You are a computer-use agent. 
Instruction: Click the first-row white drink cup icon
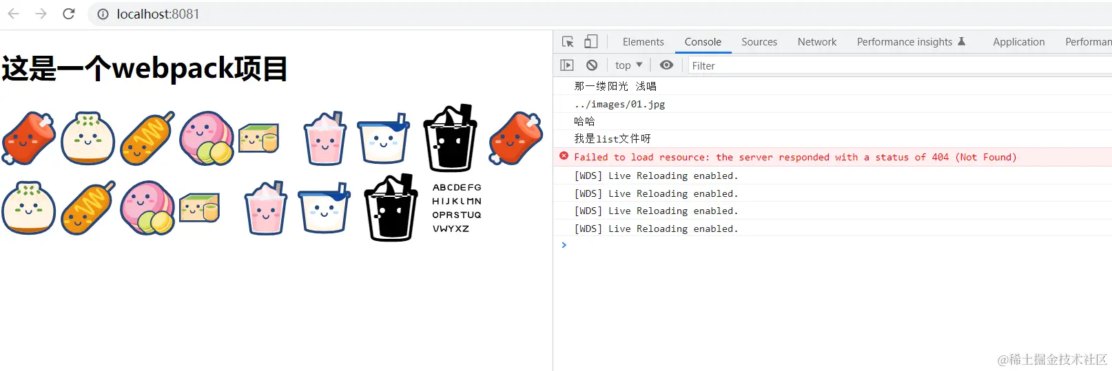(x=383, y=138)
